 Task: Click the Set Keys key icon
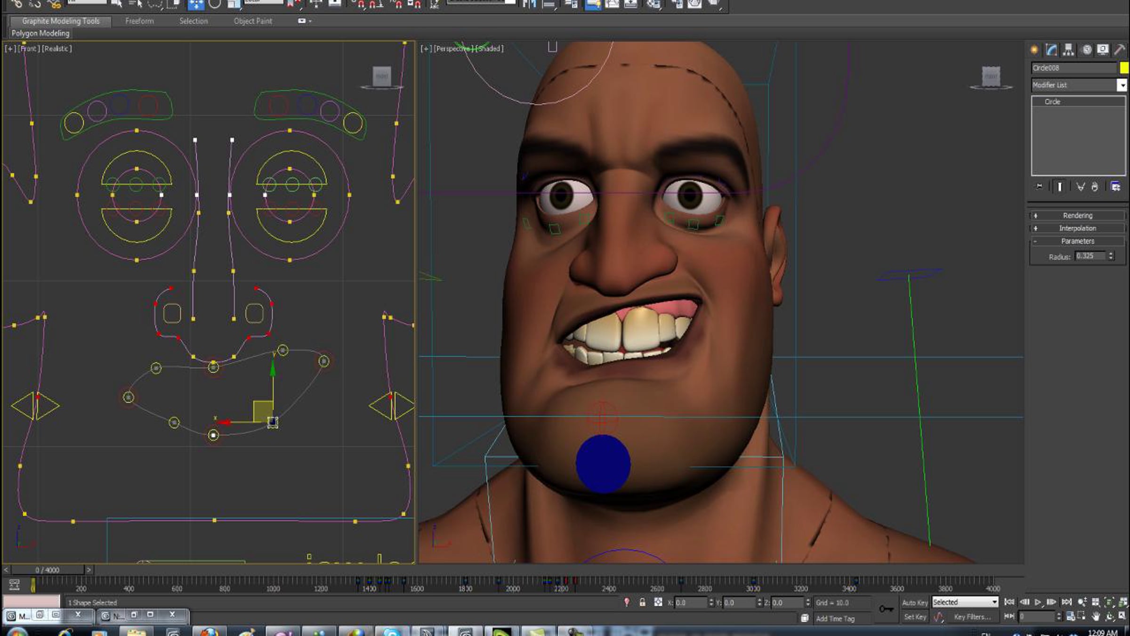[x=886, y=609]
